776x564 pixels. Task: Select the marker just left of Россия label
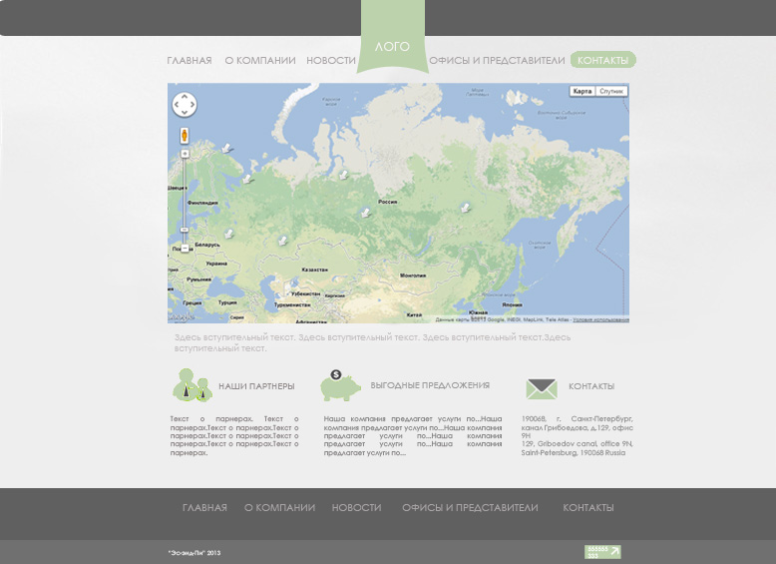coord(365,213)
